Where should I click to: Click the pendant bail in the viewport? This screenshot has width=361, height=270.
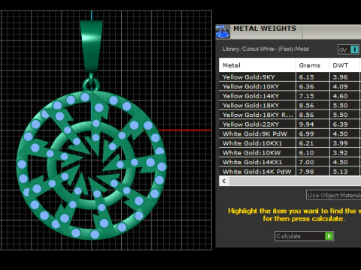pyautogui.click(x=92, y=46)
